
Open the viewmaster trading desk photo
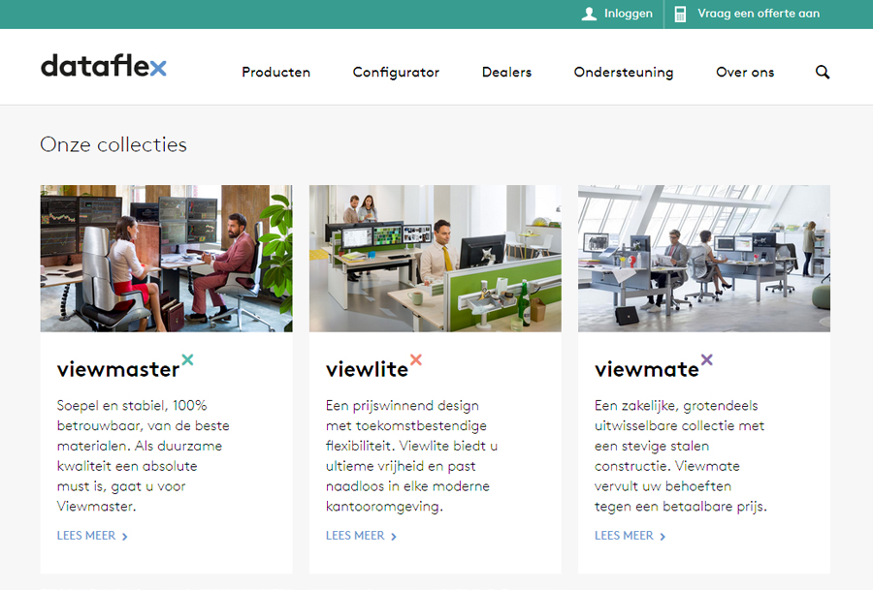coord(166,259)
